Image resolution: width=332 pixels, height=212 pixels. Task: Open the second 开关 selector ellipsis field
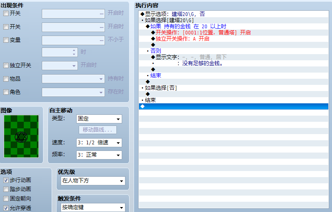point(73,27)
